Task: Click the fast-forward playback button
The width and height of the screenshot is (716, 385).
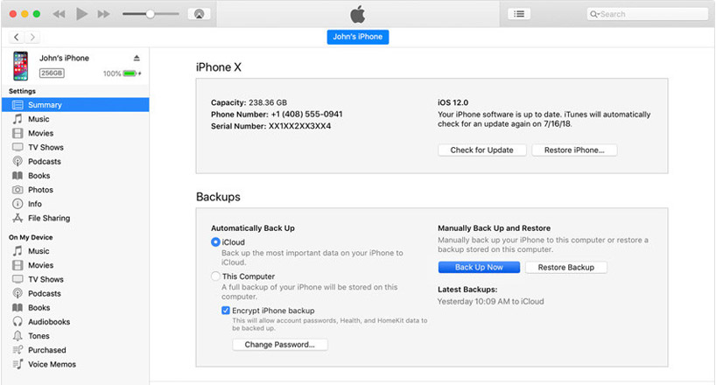Action: (x=103, y=14)
